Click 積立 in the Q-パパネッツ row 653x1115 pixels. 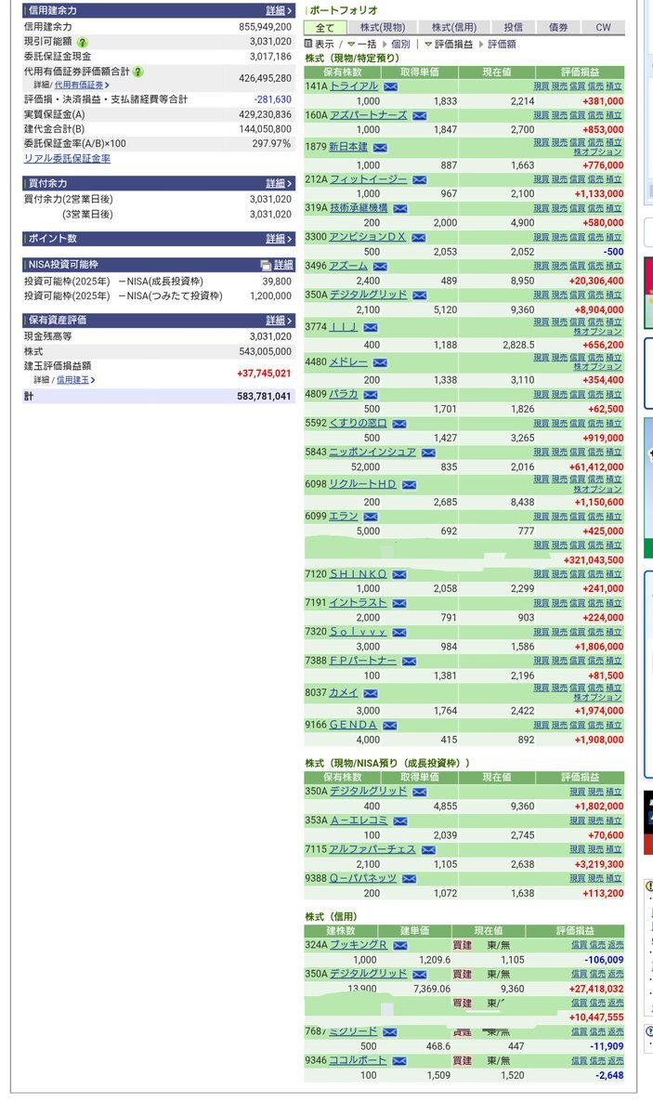614,878
